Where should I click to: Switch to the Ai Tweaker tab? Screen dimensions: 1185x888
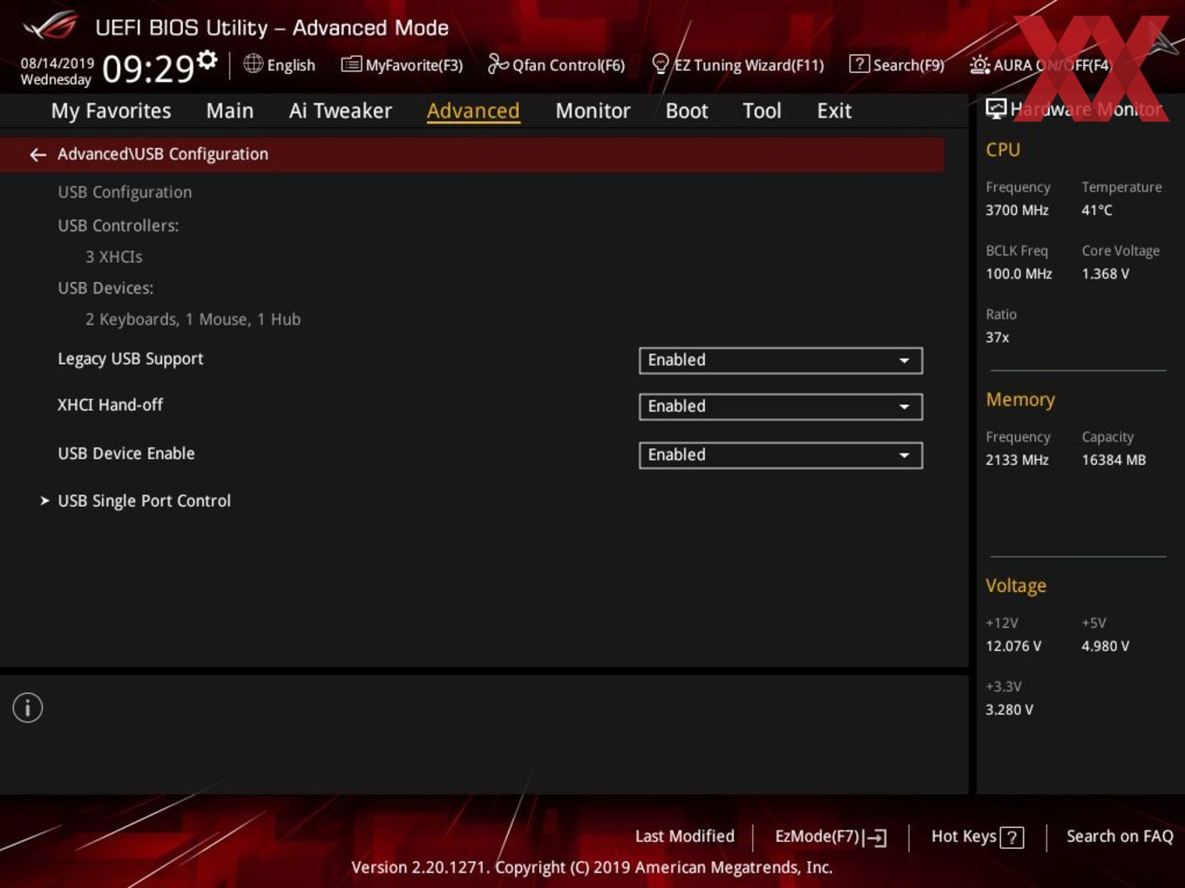click(x=340, y=111)
